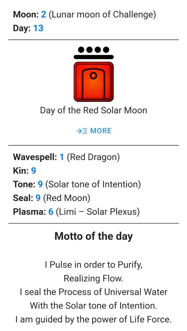
Task: Open the Kin 9 number link
Action: point(34,171)
